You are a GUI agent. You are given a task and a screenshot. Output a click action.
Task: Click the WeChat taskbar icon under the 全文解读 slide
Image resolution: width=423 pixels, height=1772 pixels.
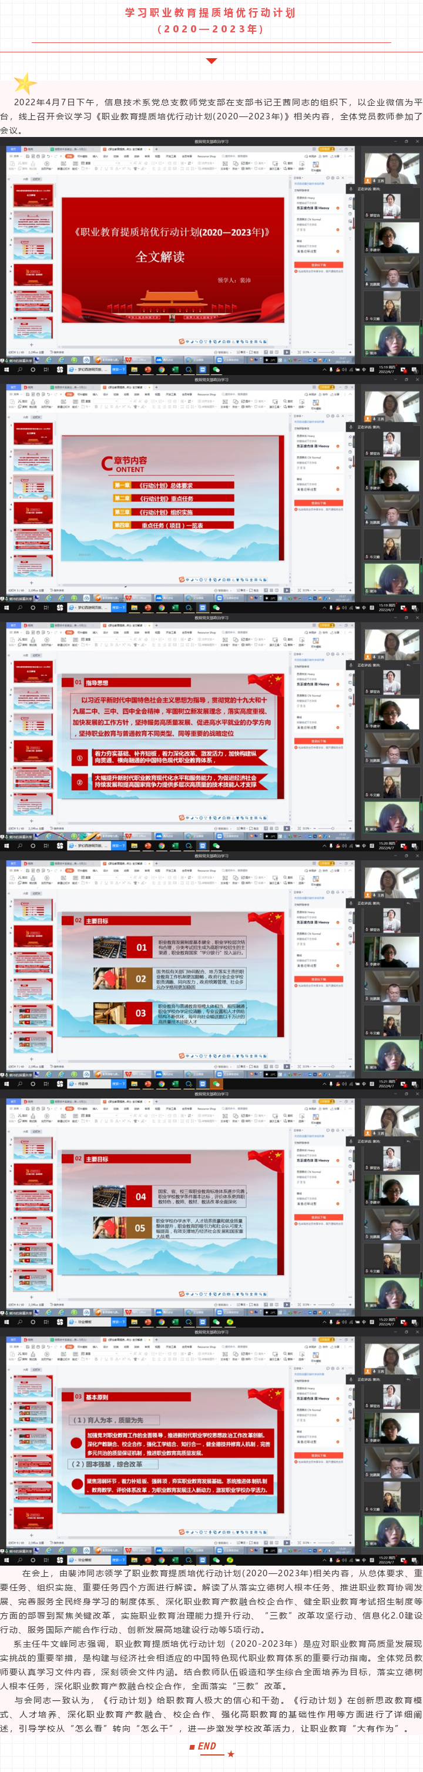[x=216, y=369]
